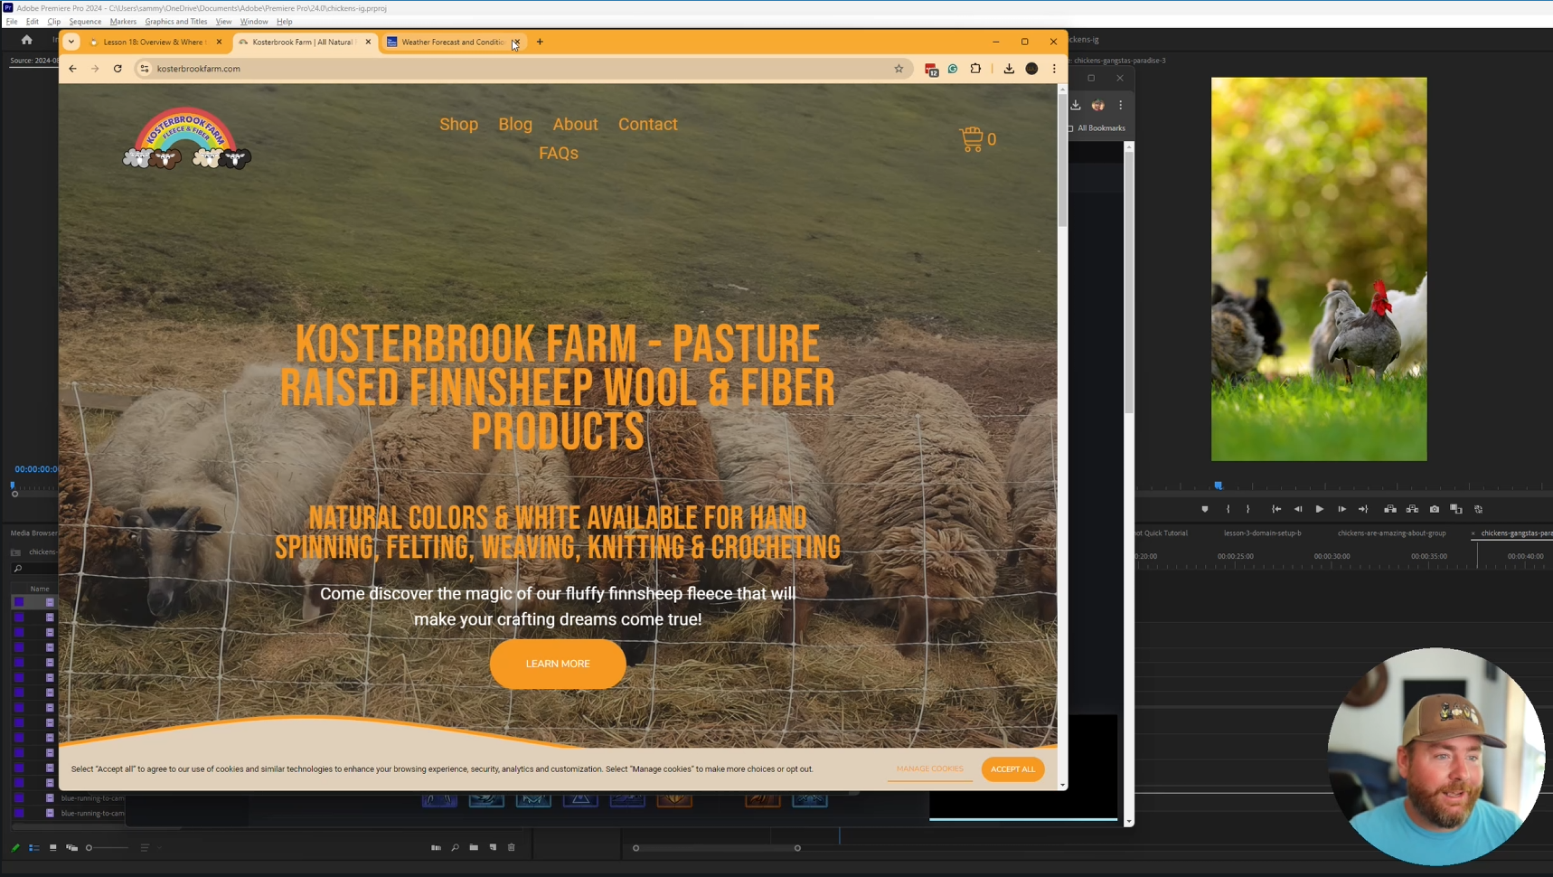Click the Chrome profile avatar
Viewport: 1553px width, 877px height.
[x=1031, y=69]
